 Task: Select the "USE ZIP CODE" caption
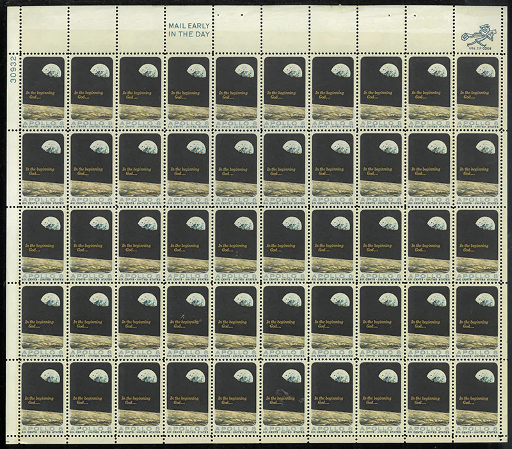(x=479, y=49)
